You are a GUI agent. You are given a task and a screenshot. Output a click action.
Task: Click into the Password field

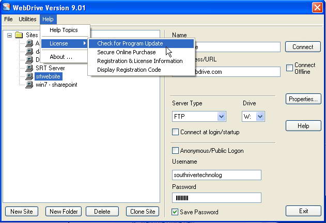[216, 198]
